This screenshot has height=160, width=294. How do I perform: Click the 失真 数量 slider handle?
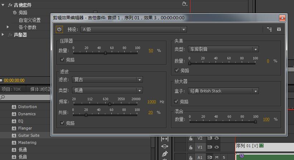point(189,63)
